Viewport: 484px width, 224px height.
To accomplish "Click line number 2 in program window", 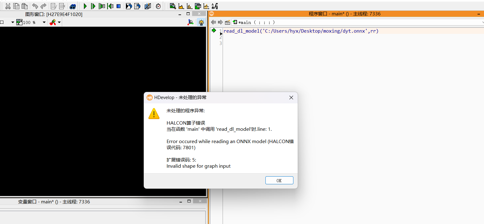I will point(220,37).
